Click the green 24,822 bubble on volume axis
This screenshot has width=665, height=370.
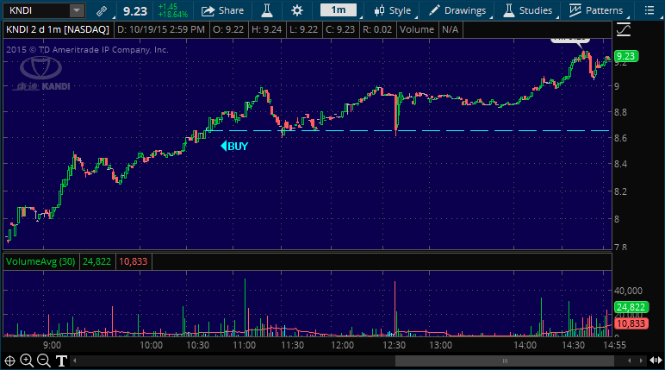coord(631,307)
